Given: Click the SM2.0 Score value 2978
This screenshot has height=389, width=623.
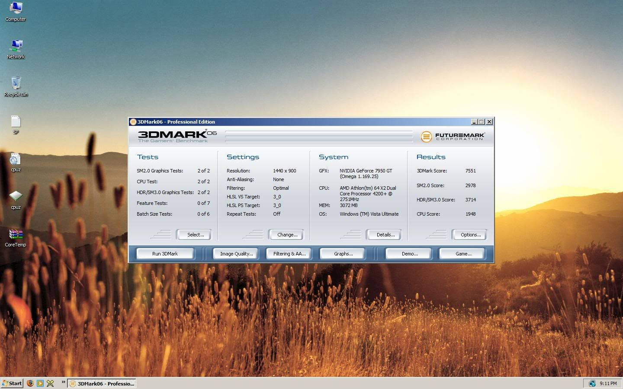Looking at the screenshot, I should click(x=470, y=185).
